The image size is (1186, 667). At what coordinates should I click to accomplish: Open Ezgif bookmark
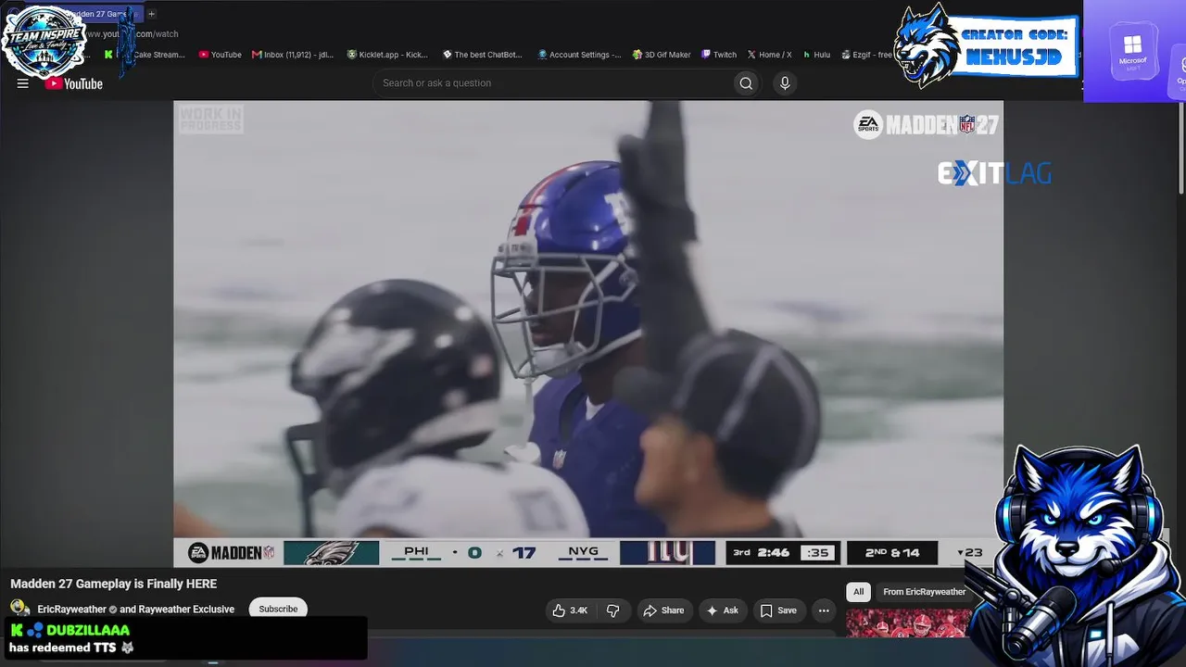click(867, 55)
